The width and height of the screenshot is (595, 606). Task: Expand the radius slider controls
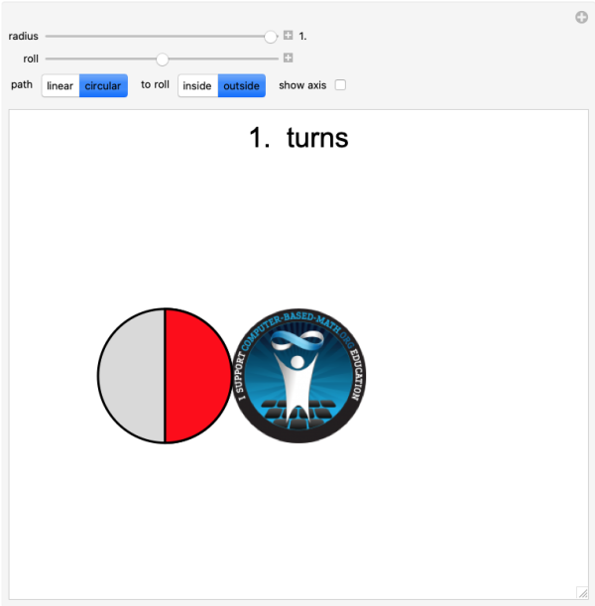[288, 35]
